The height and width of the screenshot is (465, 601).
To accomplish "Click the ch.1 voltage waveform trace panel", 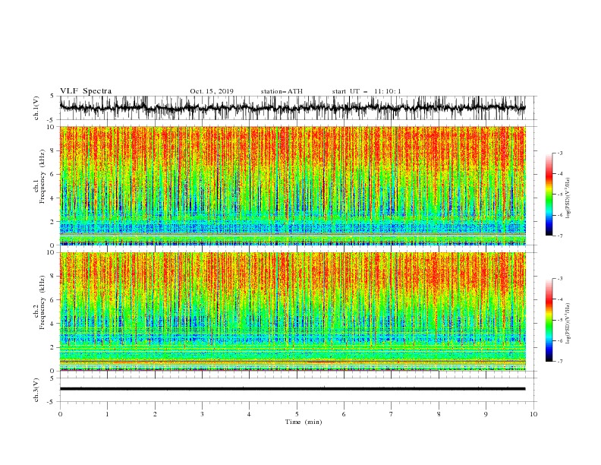I will tap(292, 108).
